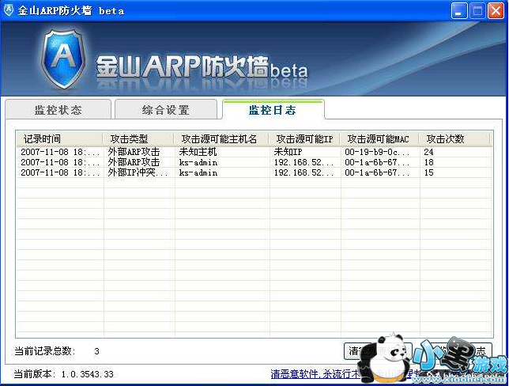Click the 清空列表 button
Screen dimensions: 509x386
point(378,351)
